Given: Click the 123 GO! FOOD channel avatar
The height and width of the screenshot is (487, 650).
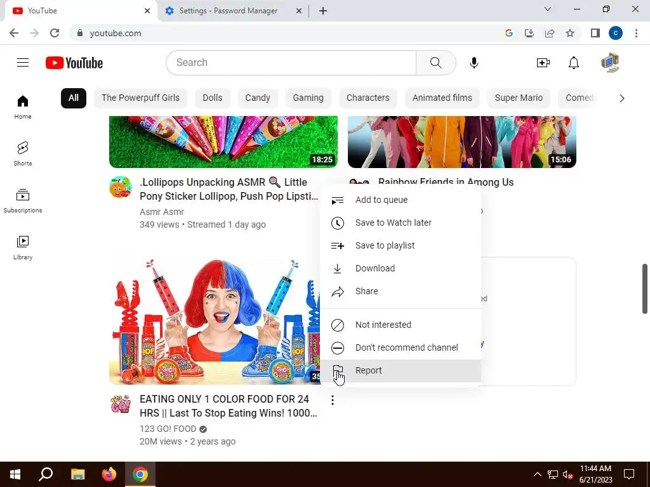Looking at the screenshot, I should (121, 404).
